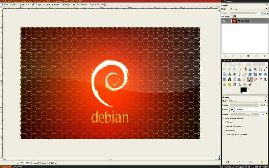Image resolution: width=269 pixels, height=168 pixels.
Task: Switch to the Internet workspace
Action: pos(18,167)
